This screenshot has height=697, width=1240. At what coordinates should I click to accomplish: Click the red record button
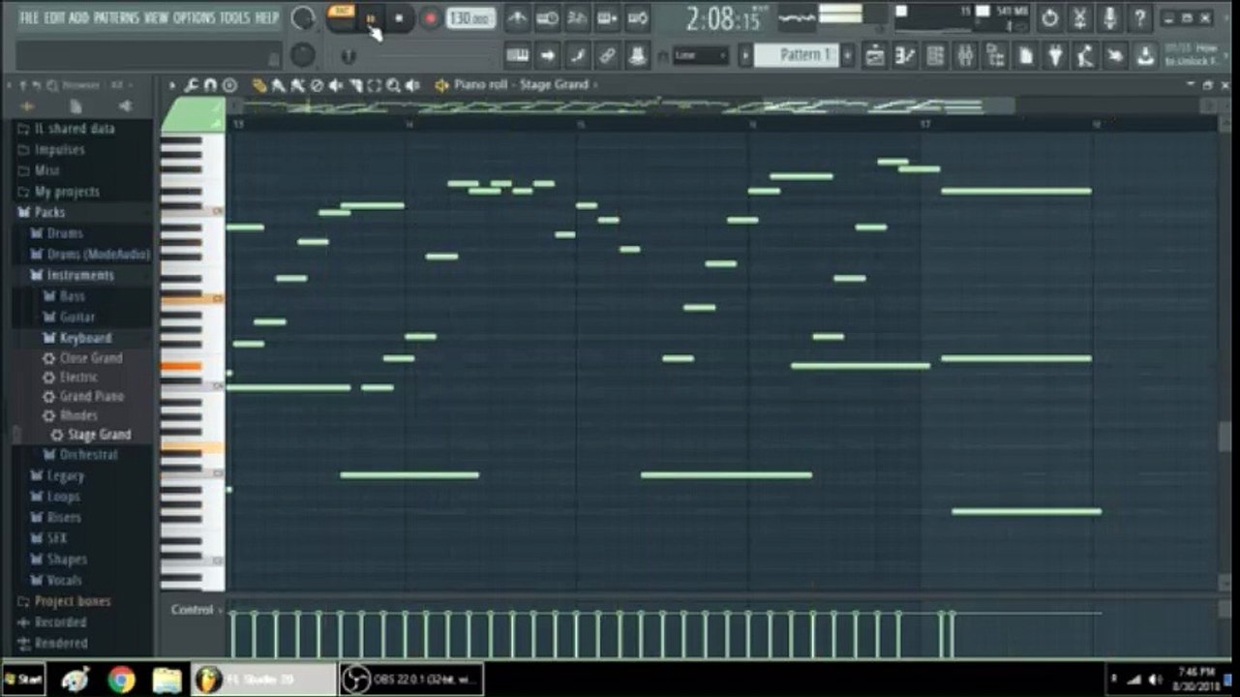coord(431,19)
